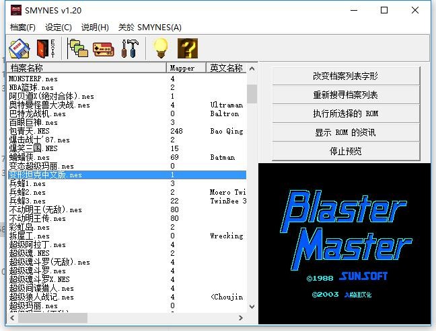Select 超级间谍猎人.nes row

click(x=126, y=288)
